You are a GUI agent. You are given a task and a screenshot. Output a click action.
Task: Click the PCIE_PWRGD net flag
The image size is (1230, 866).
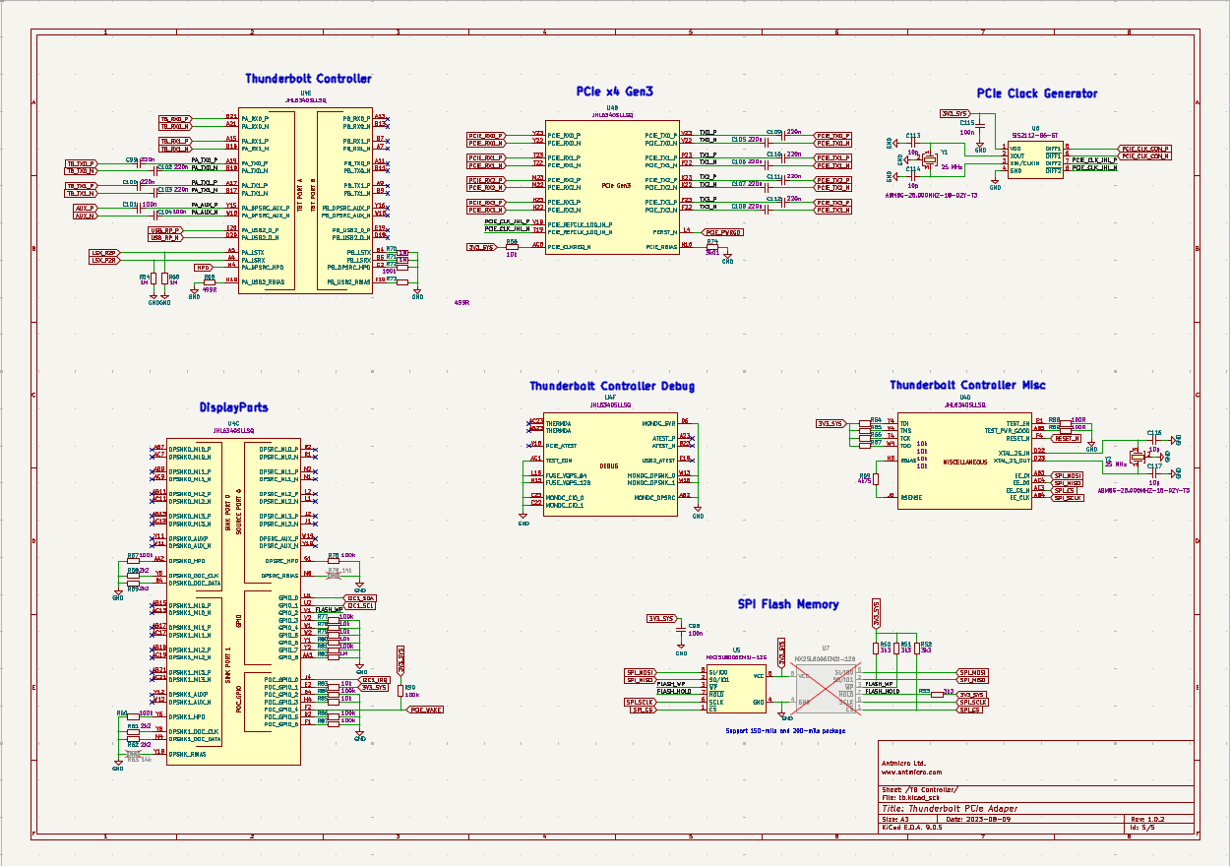tap(725, 232)
